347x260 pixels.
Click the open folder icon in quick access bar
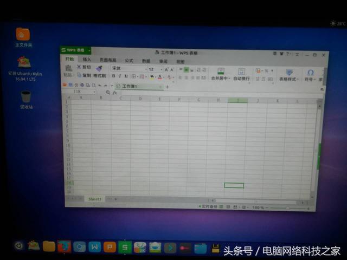(65, 84)
